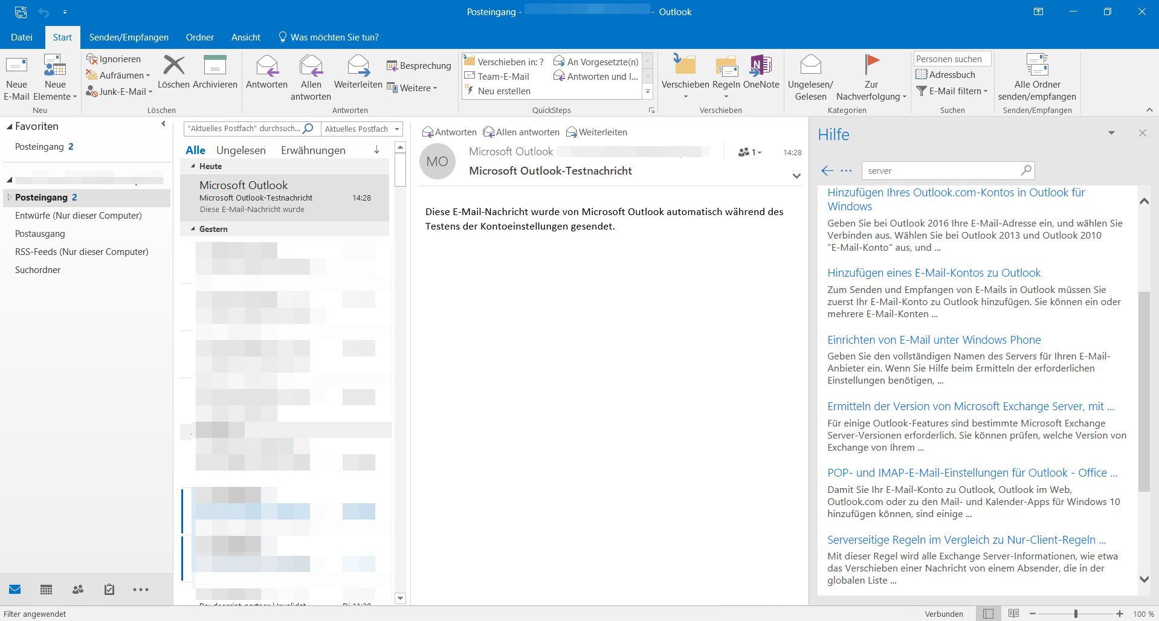
Task: Select QuickStep Team-E-Mail
Action: click(497, 76)
